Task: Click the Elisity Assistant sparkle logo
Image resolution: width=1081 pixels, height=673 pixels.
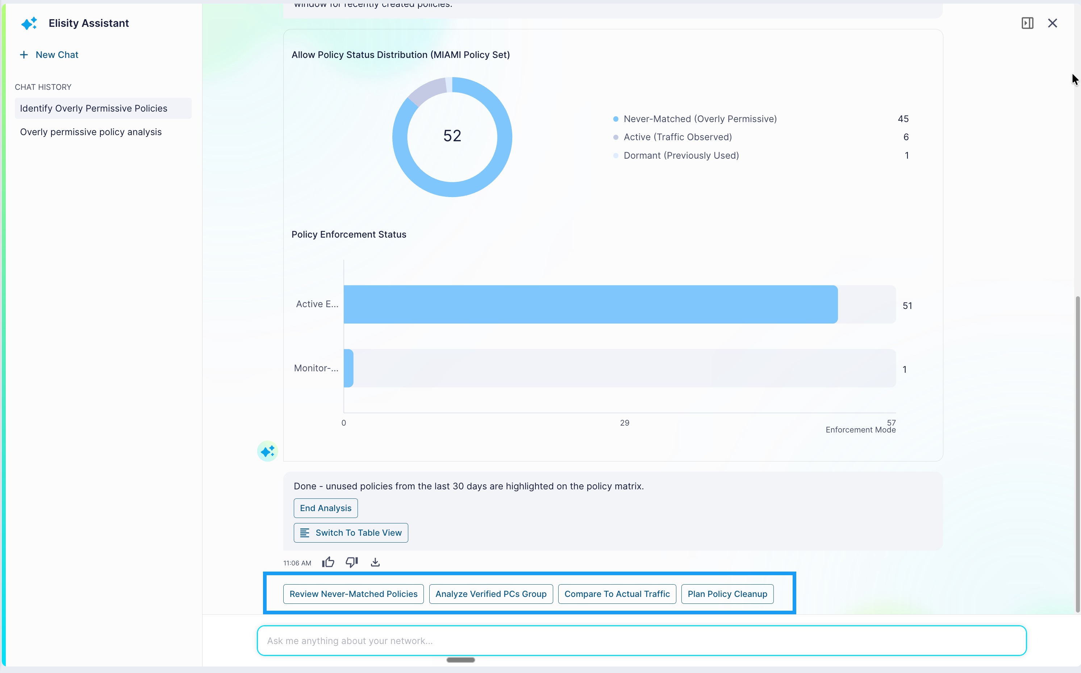Action: pos(29,23)
